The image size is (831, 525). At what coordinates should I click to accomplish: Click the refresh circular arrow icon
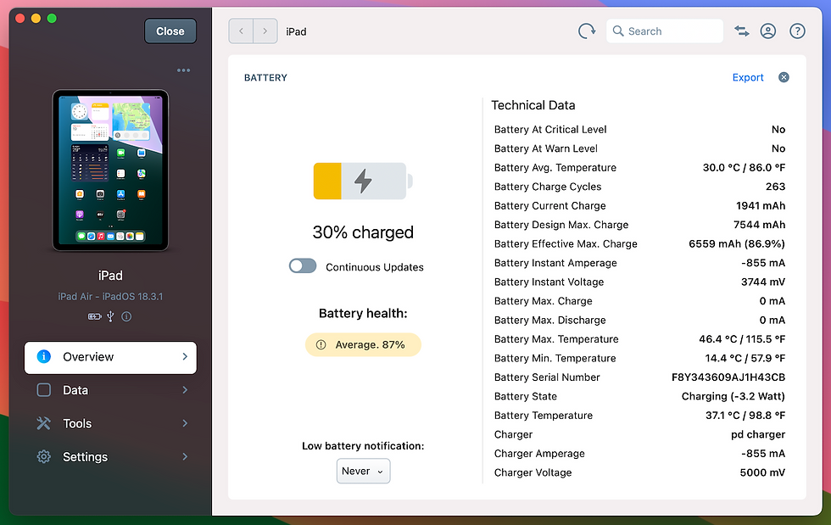(586, 31)
